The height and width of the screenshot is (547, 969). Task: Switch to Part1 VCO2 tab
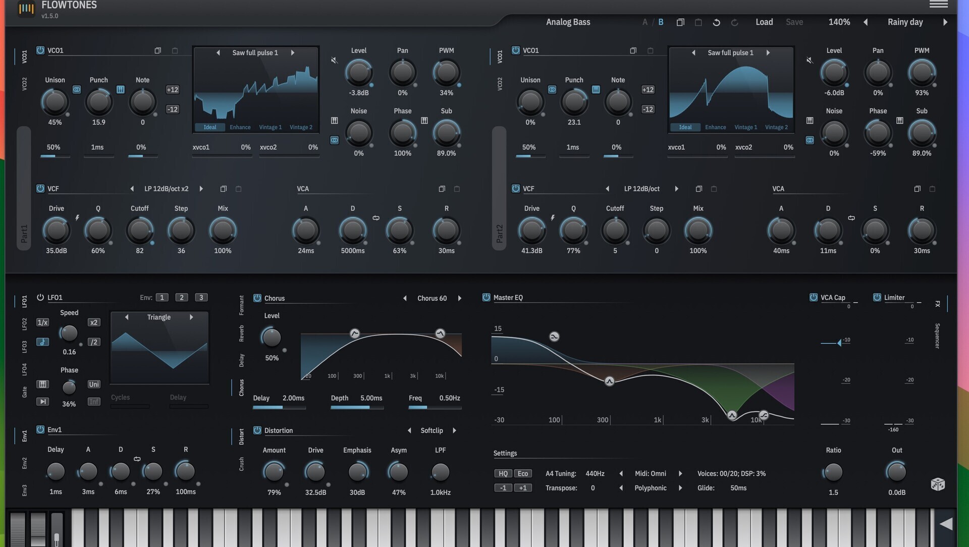pos(24,84)
